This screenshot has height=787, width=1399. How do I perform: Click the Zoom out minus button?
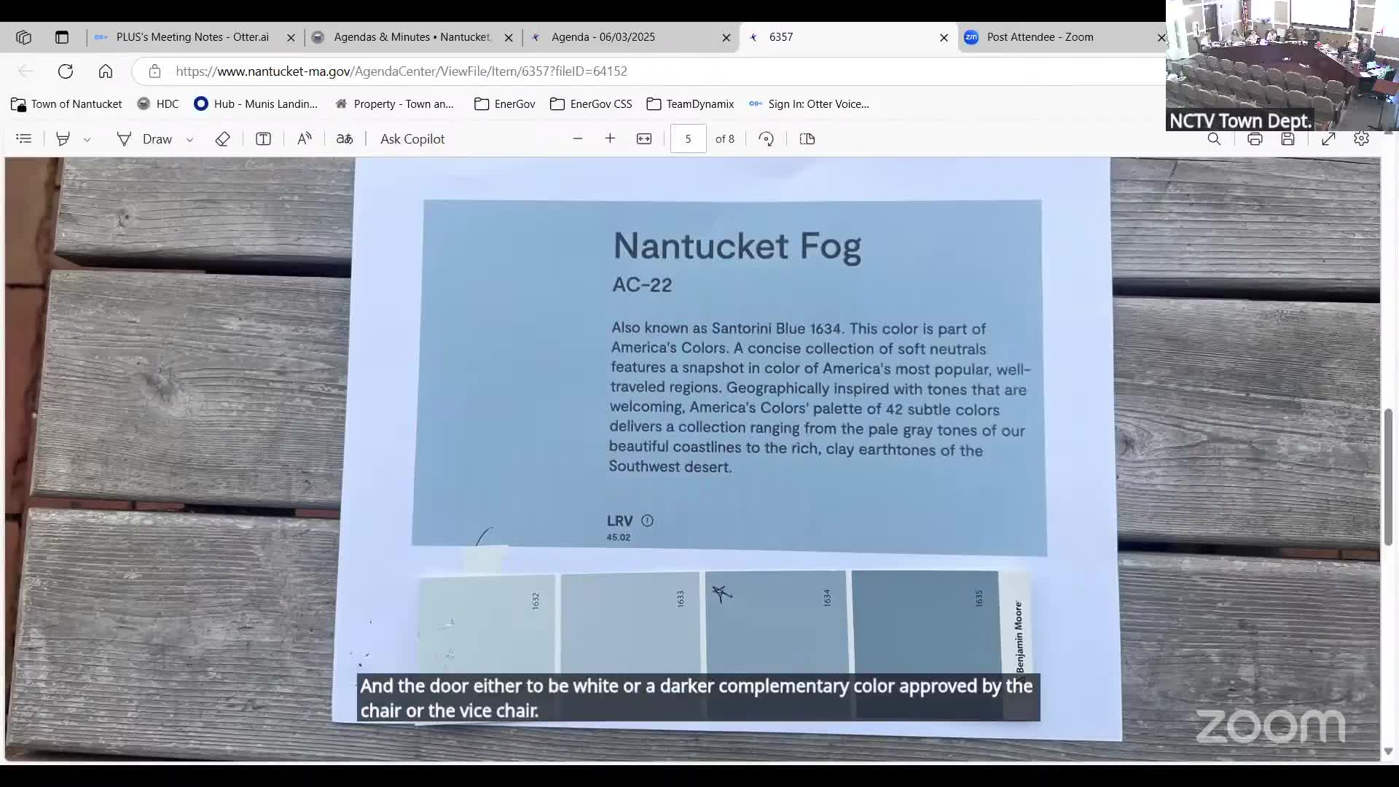578,138
